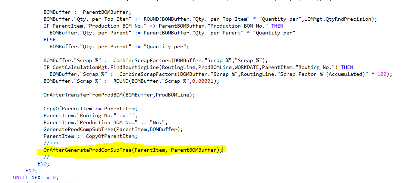The image size is (405, 183).
Task: Click the ELSE keyword
Action: click(x=49, y=40)
